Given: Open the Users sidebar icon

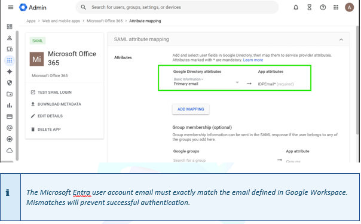Looking at the screenshot, I should point(10,38).
